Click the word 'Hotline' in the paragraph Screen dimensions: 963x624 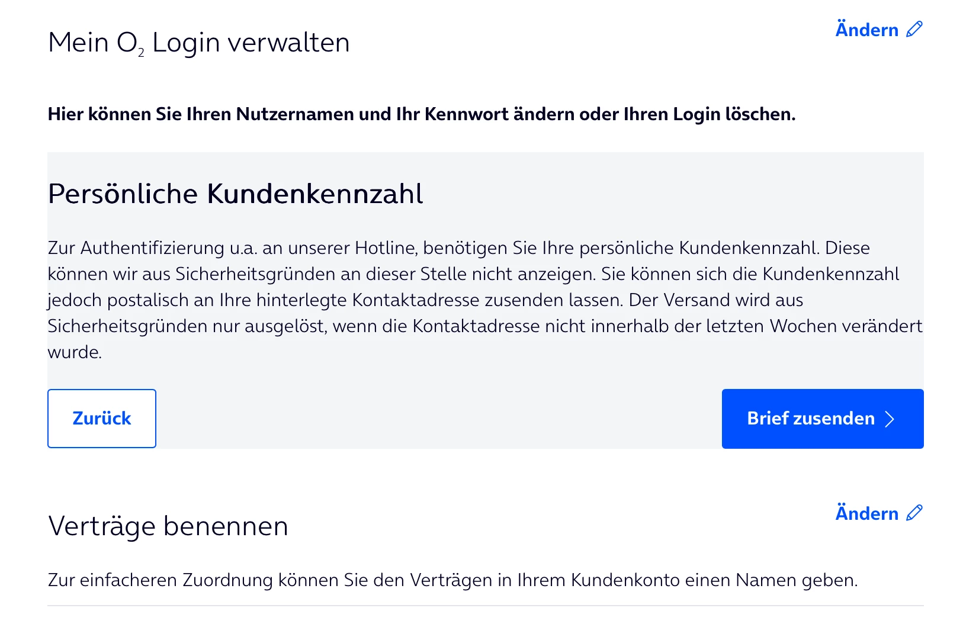pyautogui.click(x=386, y=247)
